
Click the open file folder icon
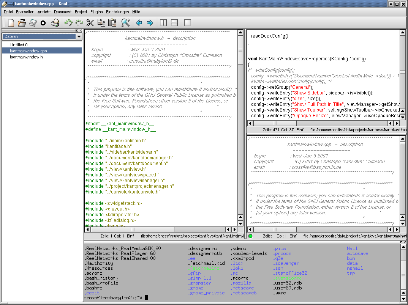tap(22, 23)
